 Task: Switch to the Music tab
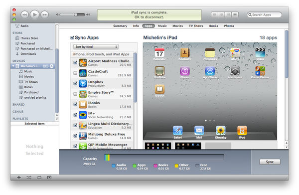coord(162,26)
